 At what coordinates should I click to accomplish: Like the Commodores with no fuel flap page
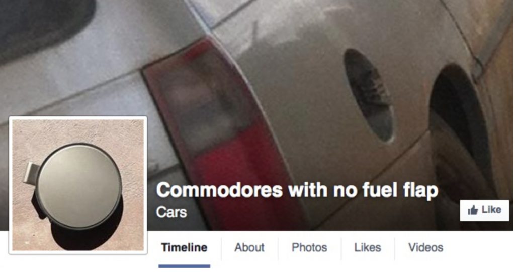484,210
